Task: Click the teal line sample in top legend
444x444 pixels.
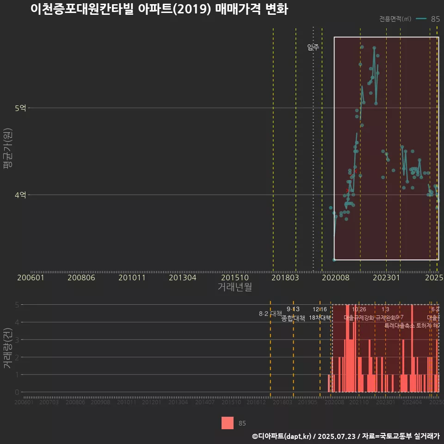Action: pyautogui.click(x=421, y=19)
